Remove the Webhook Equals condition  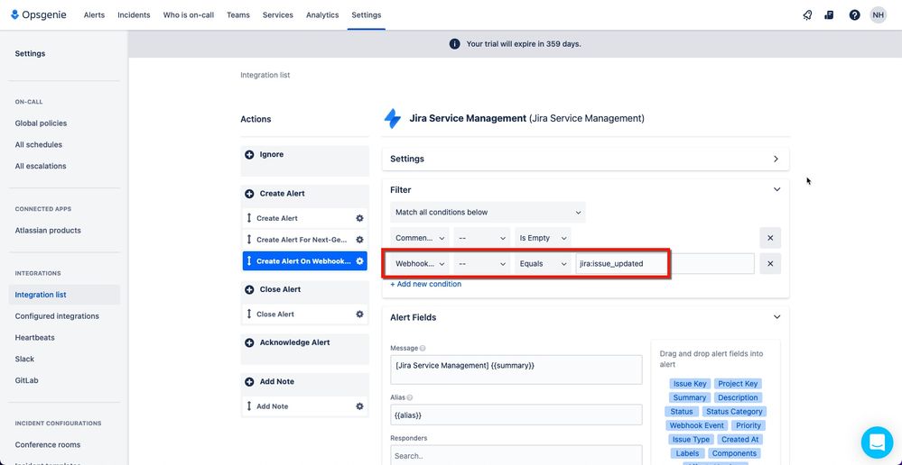pyautogui.click(x=770, y=263)
